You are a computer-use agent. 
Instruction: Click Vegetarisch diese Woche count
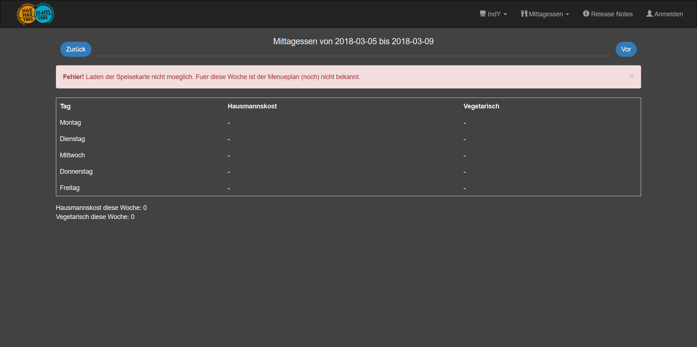point(95,217)
